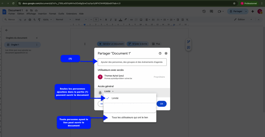Open the comments icon in header
Viewport: 265px width, 137px height.
coord(211,11)
